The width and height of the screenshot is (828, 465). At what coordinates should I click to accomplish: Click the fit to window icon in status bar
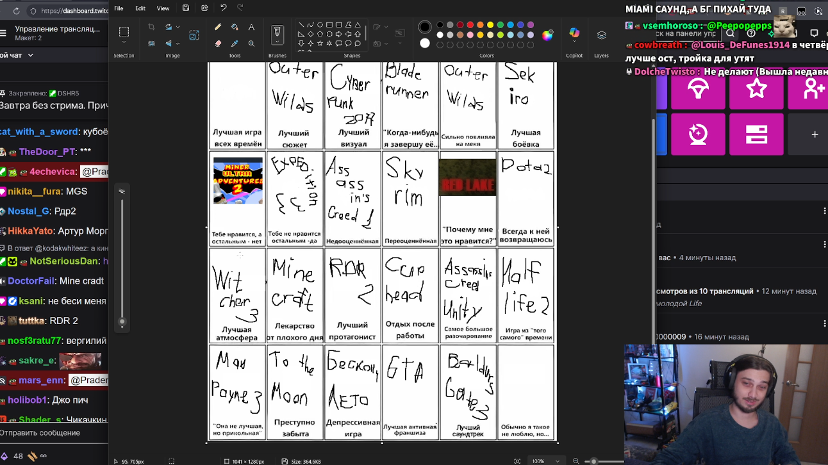(517, 461)
